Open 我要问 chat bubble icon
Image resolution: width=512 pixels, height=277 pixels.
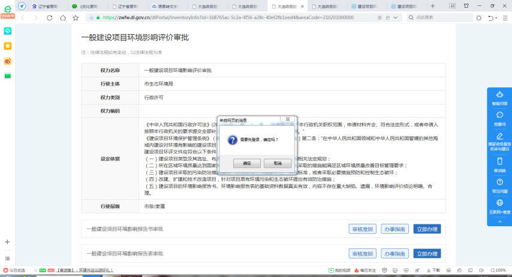click(x=499, y=115)
